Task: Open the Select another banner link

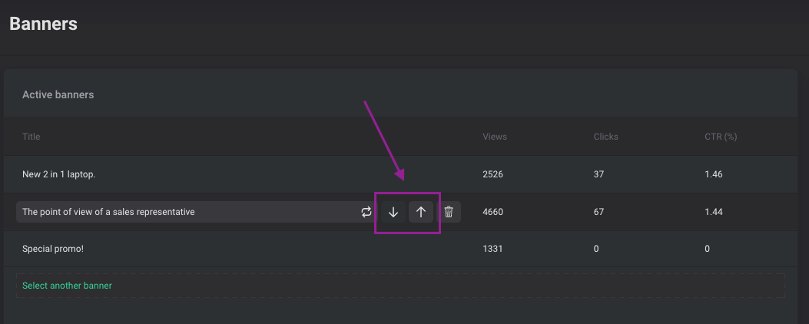Action: click(x=67, y=286)
